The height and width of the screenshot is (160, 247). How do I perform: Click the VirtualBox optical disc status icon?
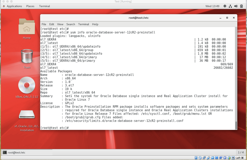pyautogui.click(x=200, y=158)
